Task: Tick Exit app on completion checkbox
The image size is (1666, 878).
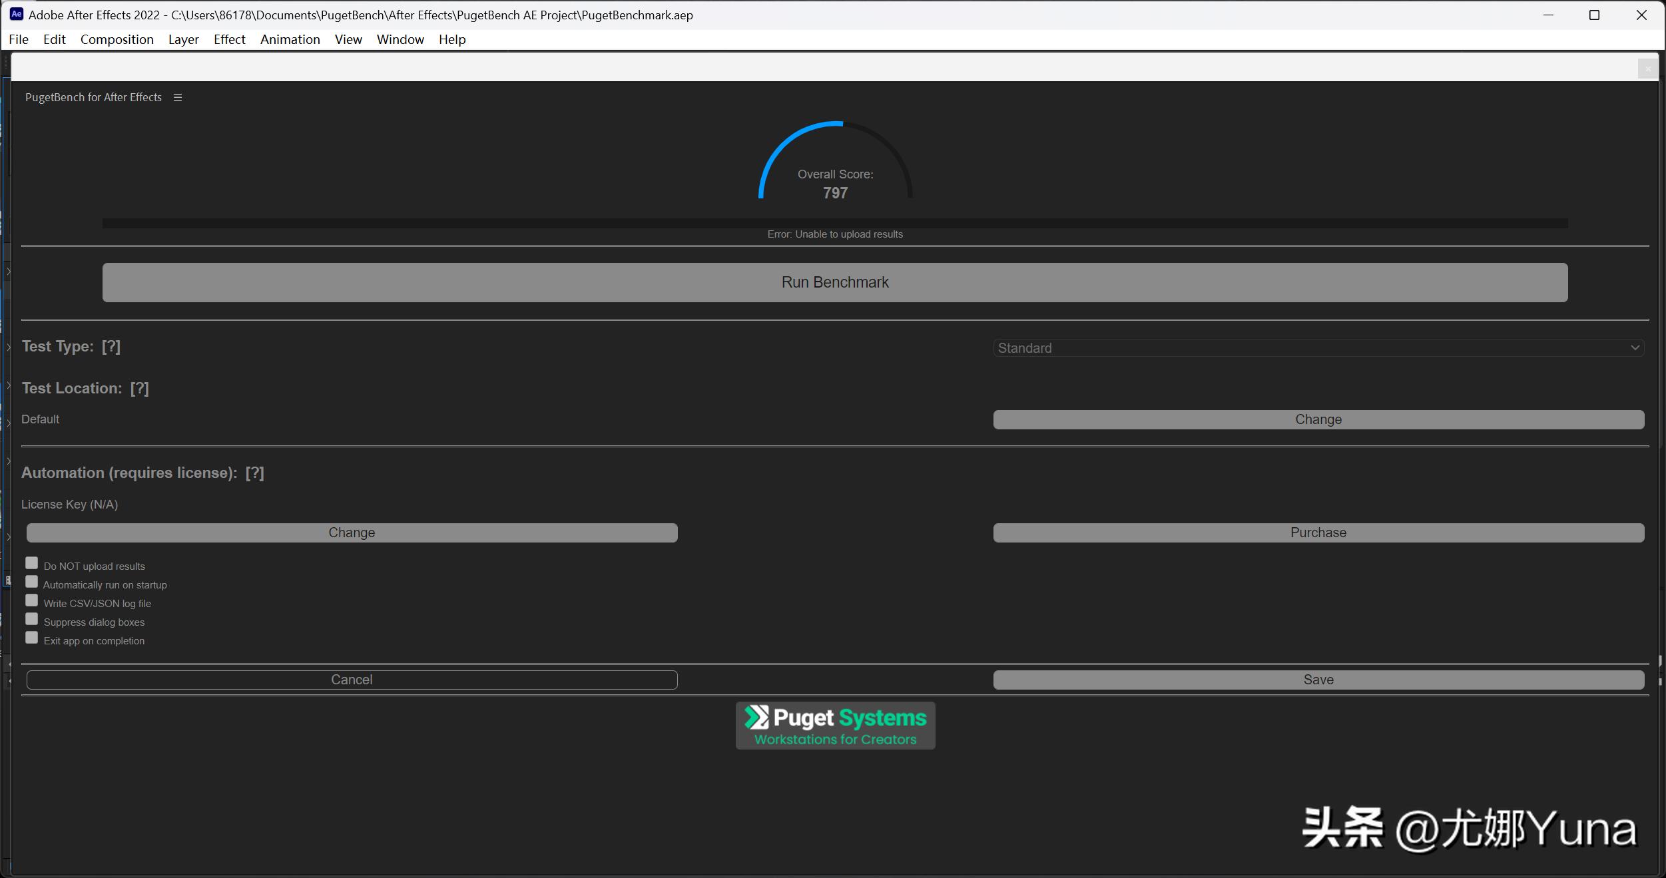Action: (x=31, y=638)
